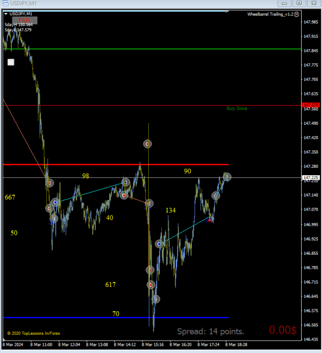322x353 pixels.
Task: Minimize the USDJPY,M1 chart window
Action: click(x=284, y=3)
